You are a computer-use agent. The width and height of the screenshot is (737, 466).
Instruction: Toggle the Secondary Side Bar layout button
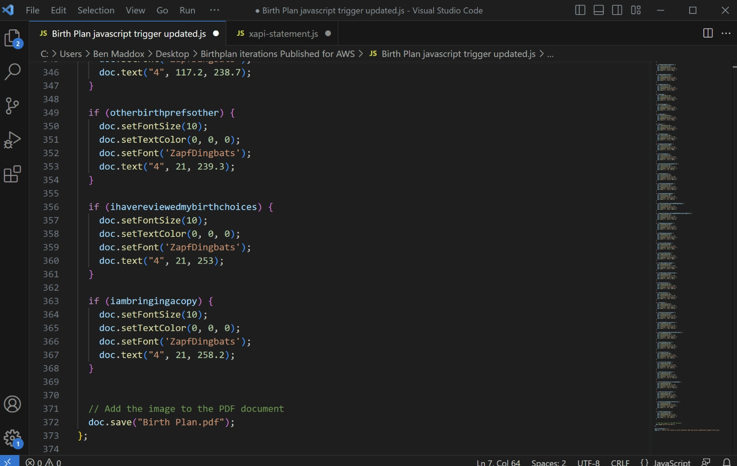[x=617, y=10]
